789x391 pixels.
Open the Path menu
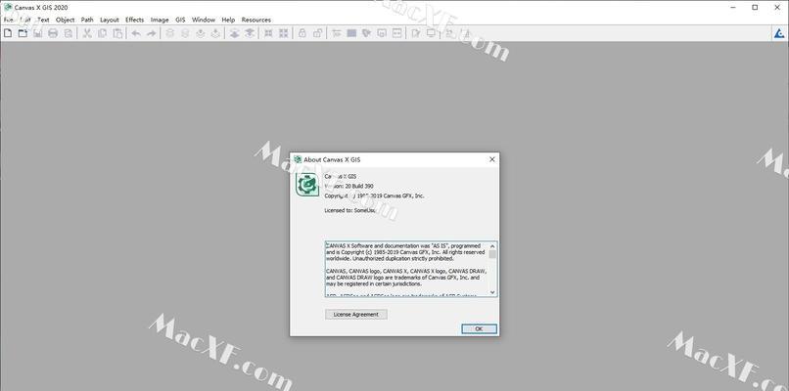[87, 20]
